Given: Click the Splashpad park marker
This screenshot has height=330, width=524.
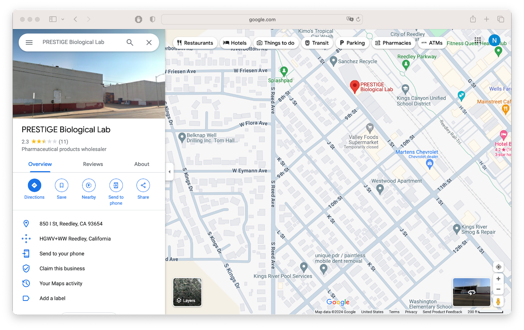Looking at the screenshot, I should click(284, 71).
